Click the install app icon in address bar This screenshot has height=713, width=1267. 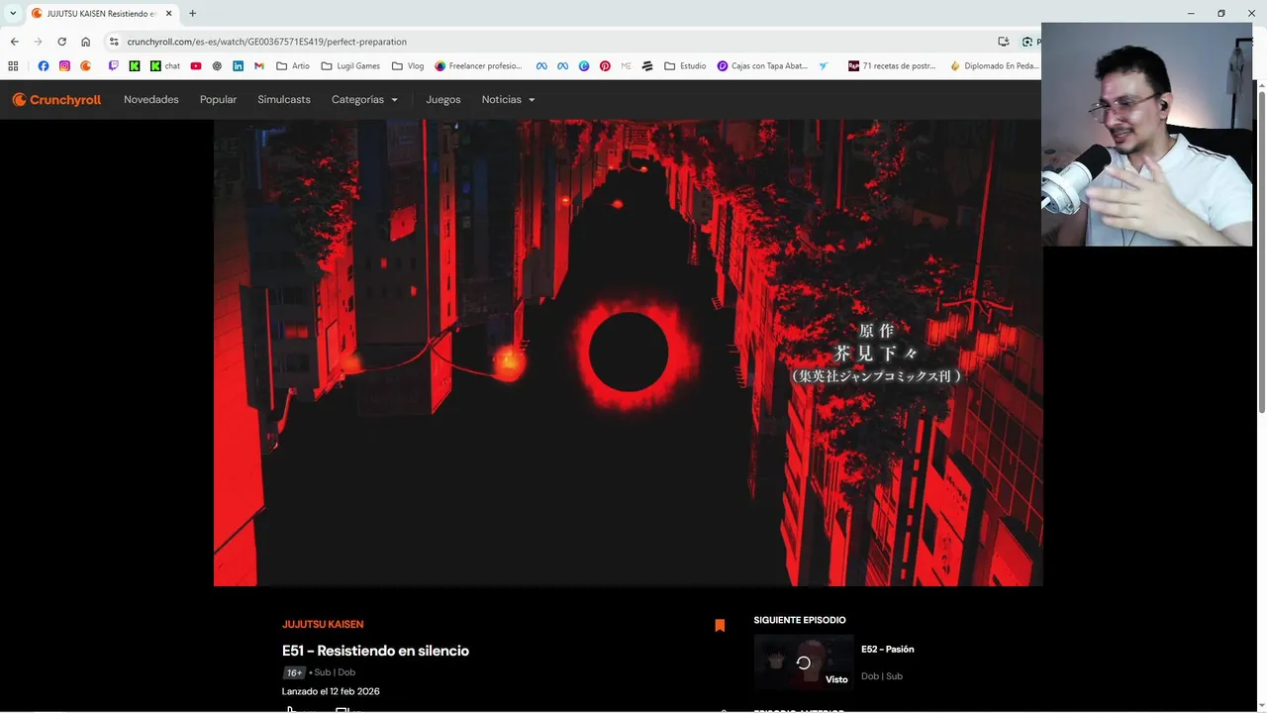pos(1003,42)
